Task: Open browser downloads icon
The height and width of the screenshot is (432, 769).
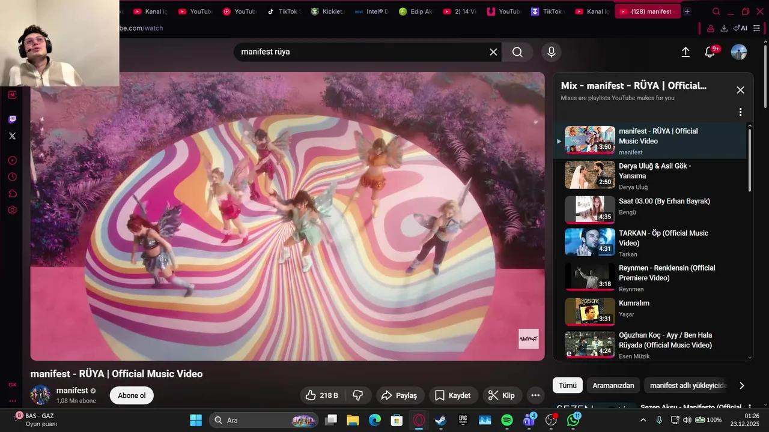Action: tap(724, 28)
